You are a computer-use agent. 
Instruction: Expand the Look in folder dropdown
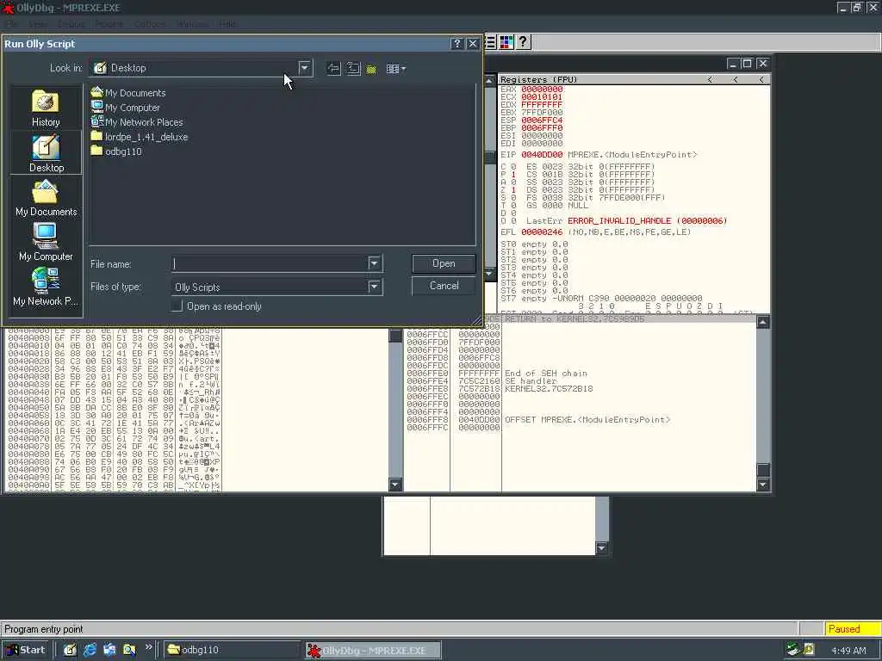tap(304, 68)
